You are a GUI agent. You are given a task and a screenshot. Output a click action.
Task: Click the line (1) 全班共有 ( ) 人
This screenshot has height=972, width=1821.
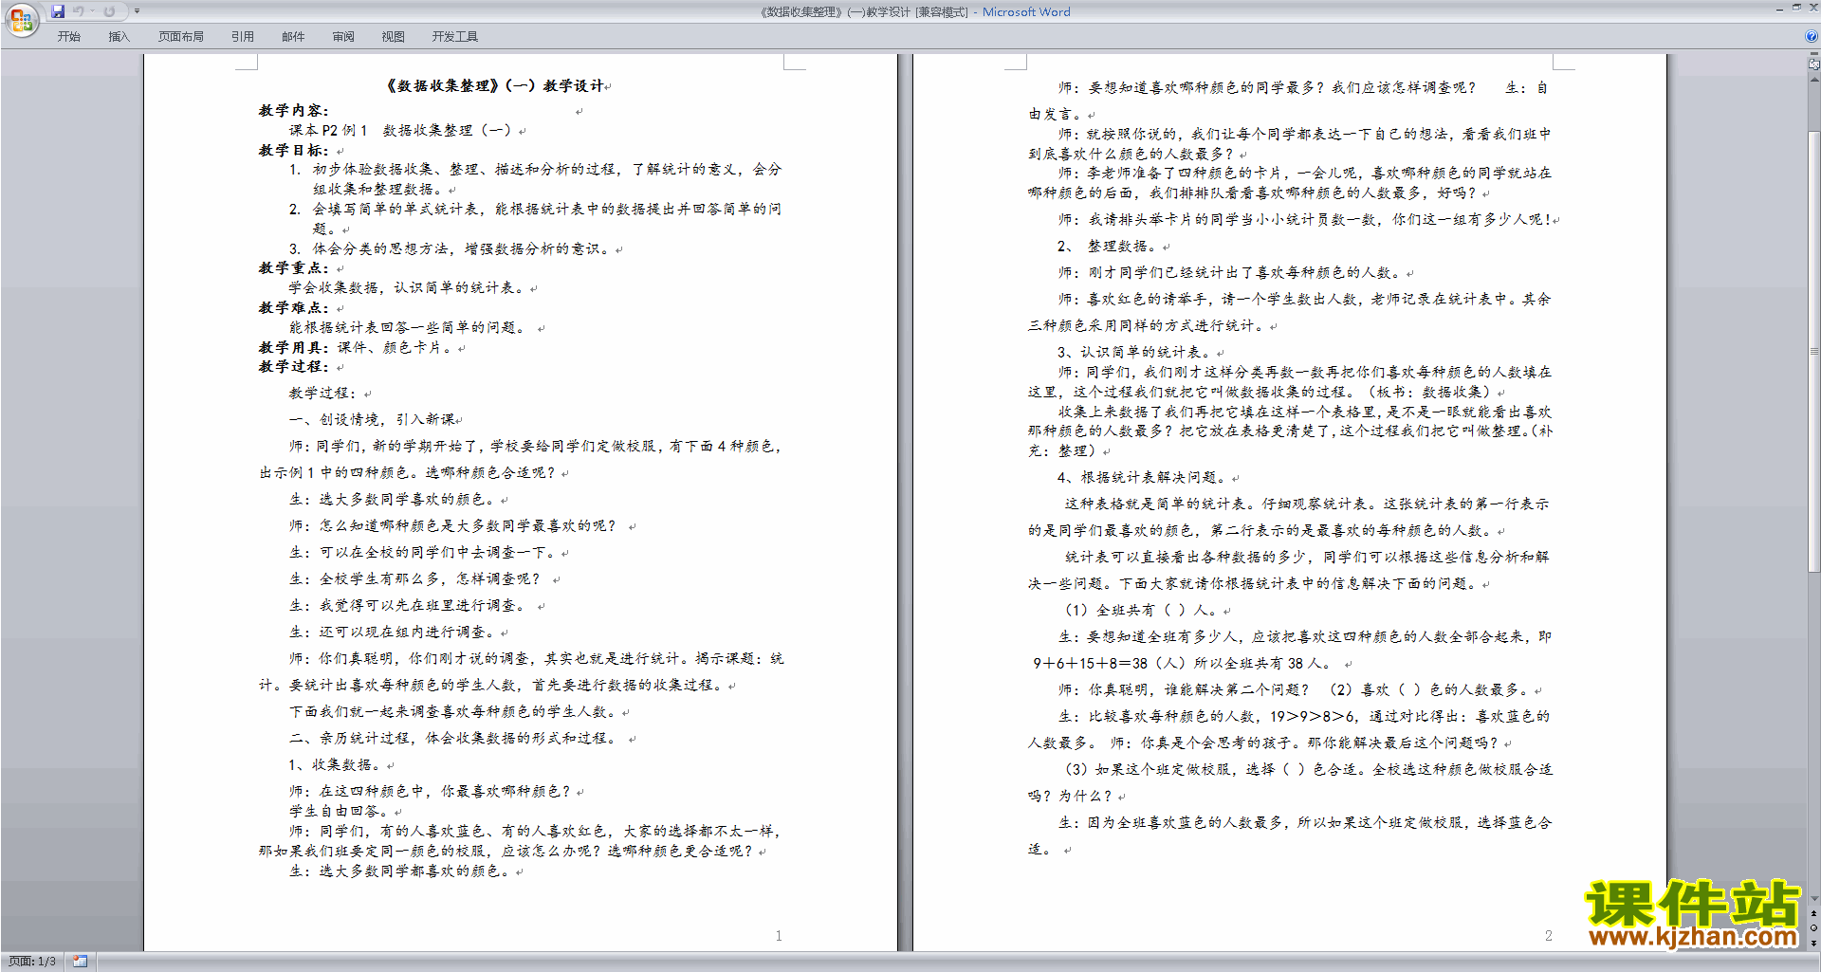coord(1143,610)
